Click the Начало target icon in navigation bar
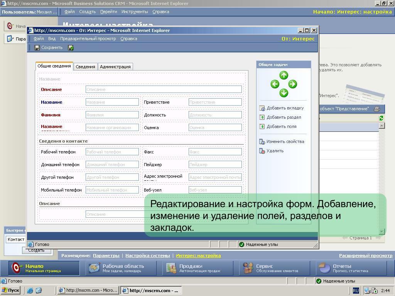This screenshot has height=296, width=395. tap(16, 268)
